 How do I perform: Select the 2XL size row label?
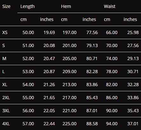(x=6, y=98)
